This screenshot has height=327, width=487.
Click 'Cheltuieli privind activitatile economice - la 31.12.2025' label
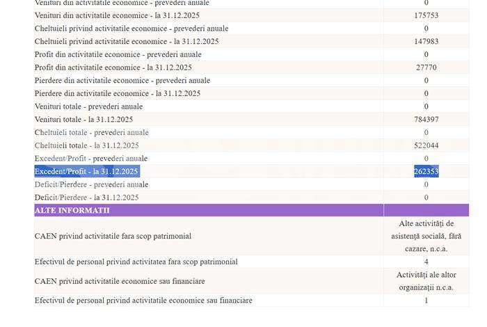click(127, 42)
